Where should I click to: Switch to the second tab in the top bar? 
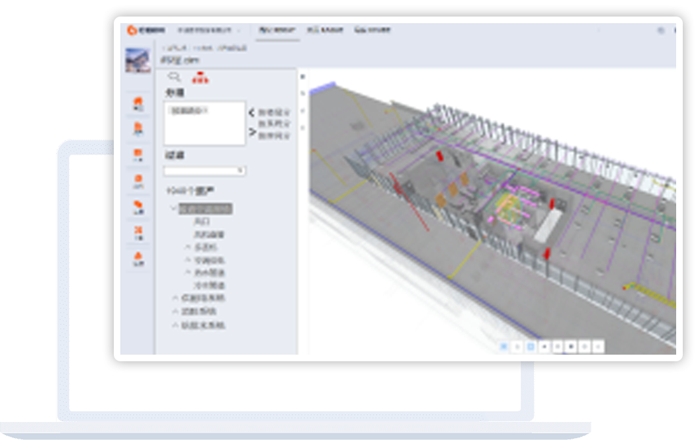coord(326,30)
